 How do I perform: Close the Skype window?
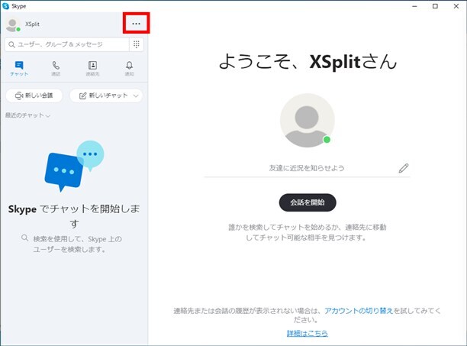point(456,6)
